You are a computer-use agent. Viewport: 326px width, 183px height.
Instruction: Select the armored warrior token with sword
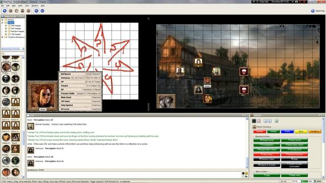click(216, 72)
